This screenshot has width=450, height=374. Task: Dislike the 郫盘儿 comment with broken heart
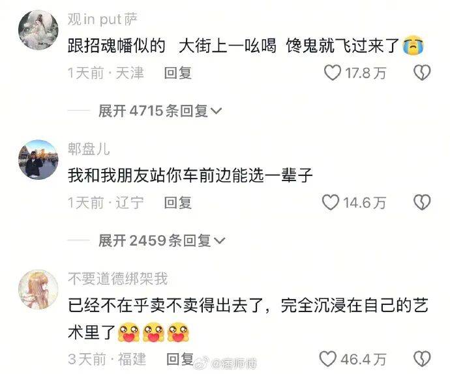point(422,202)
